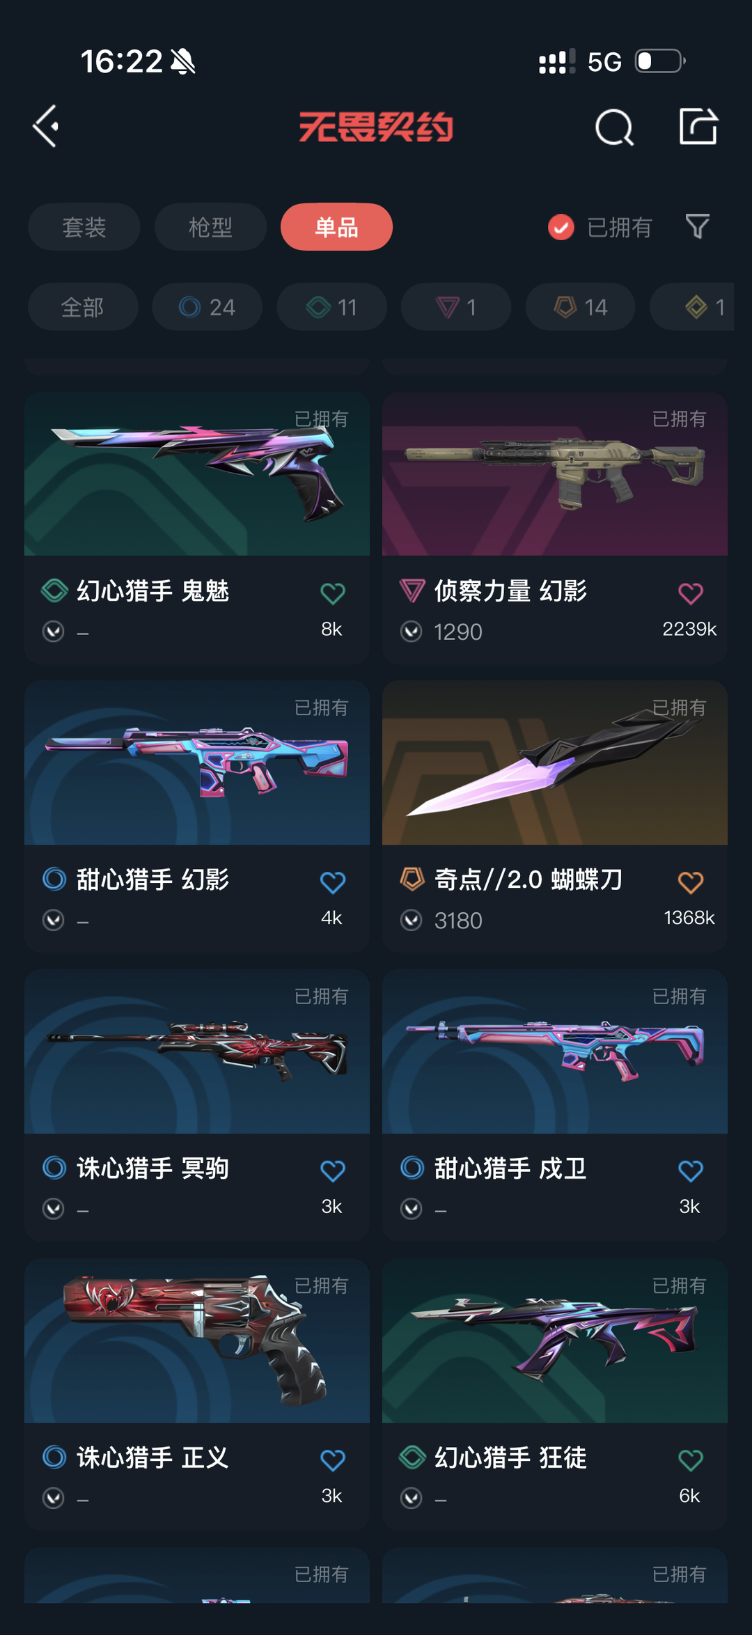Switch to the 枪型 tab
The width and height of the screenshot is (752, 1635).
click(x=210, y=227)
